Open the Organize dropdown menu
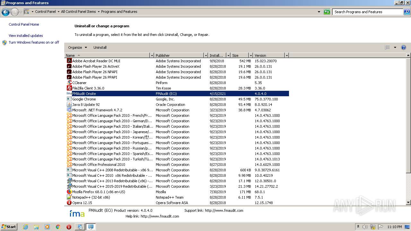The height and width of the screenshot is (231, 411). pos(77,47)
